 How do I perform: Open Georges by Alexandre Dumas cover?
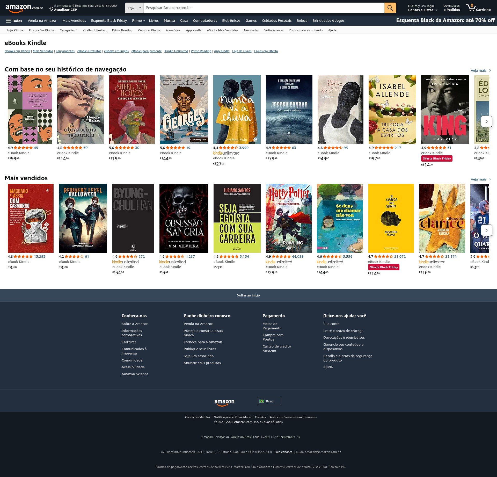click(x=184, y=110)
